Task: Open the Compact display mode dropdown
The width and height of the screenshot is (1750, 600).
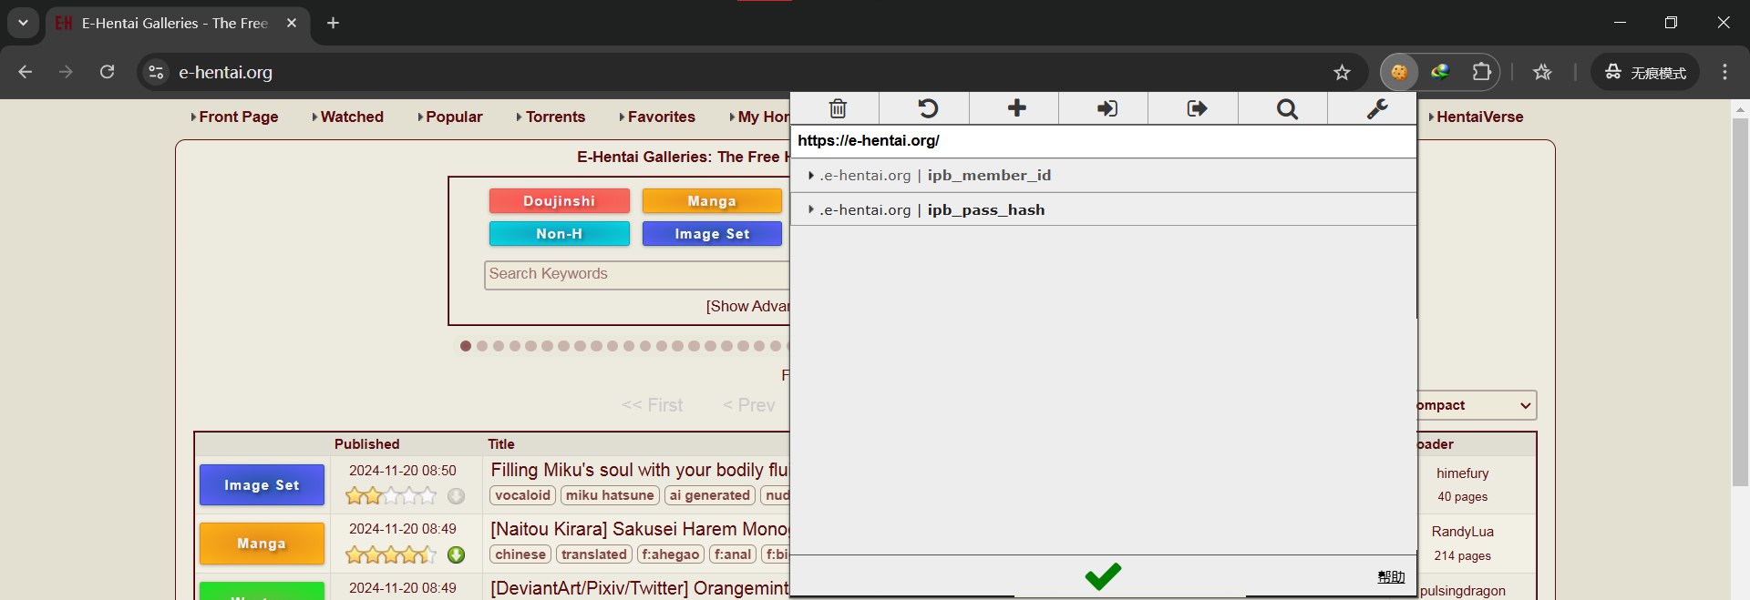Action: pyautogui.click(x=1475, y=405)
